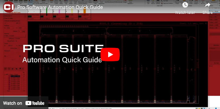The image size is (220, 109).
Task: Click the Add Pierce ribbon icon
Action: coord(153,2)
